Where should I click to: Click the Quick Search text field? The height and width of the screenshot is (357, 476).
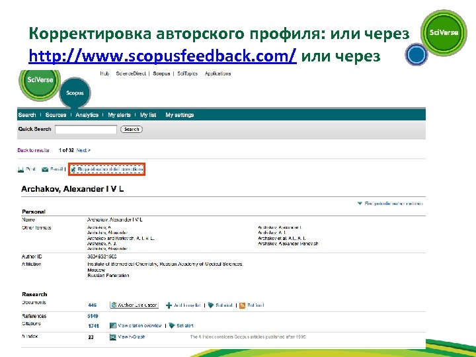86,130
